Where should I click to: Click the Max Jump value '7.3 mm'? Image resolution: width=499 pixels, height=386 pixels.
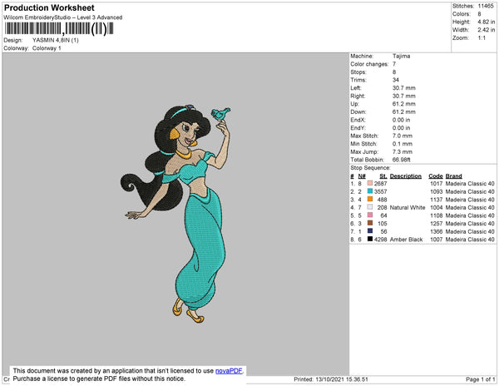tap(403, 151)
